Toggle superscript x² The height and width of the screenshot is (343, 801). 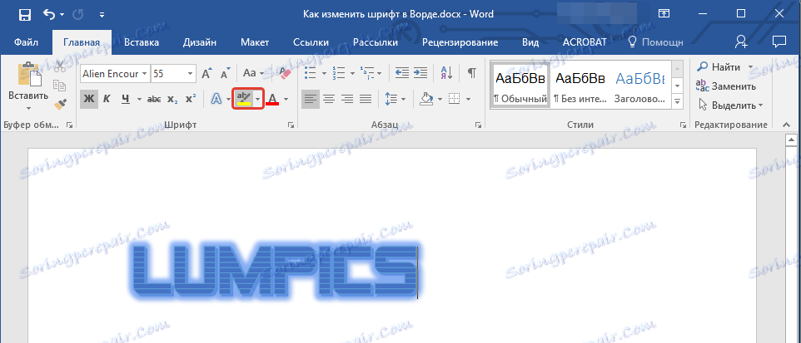pyautogui.click(x=191, y=99)
